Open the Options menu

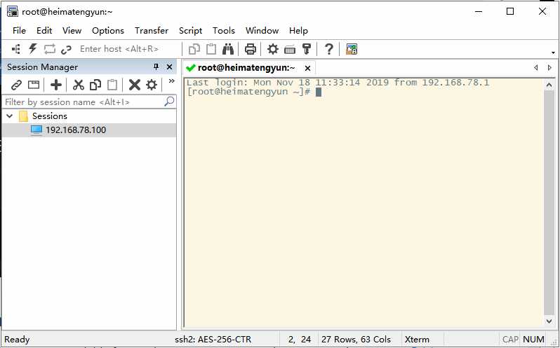(x=108, y=31)
